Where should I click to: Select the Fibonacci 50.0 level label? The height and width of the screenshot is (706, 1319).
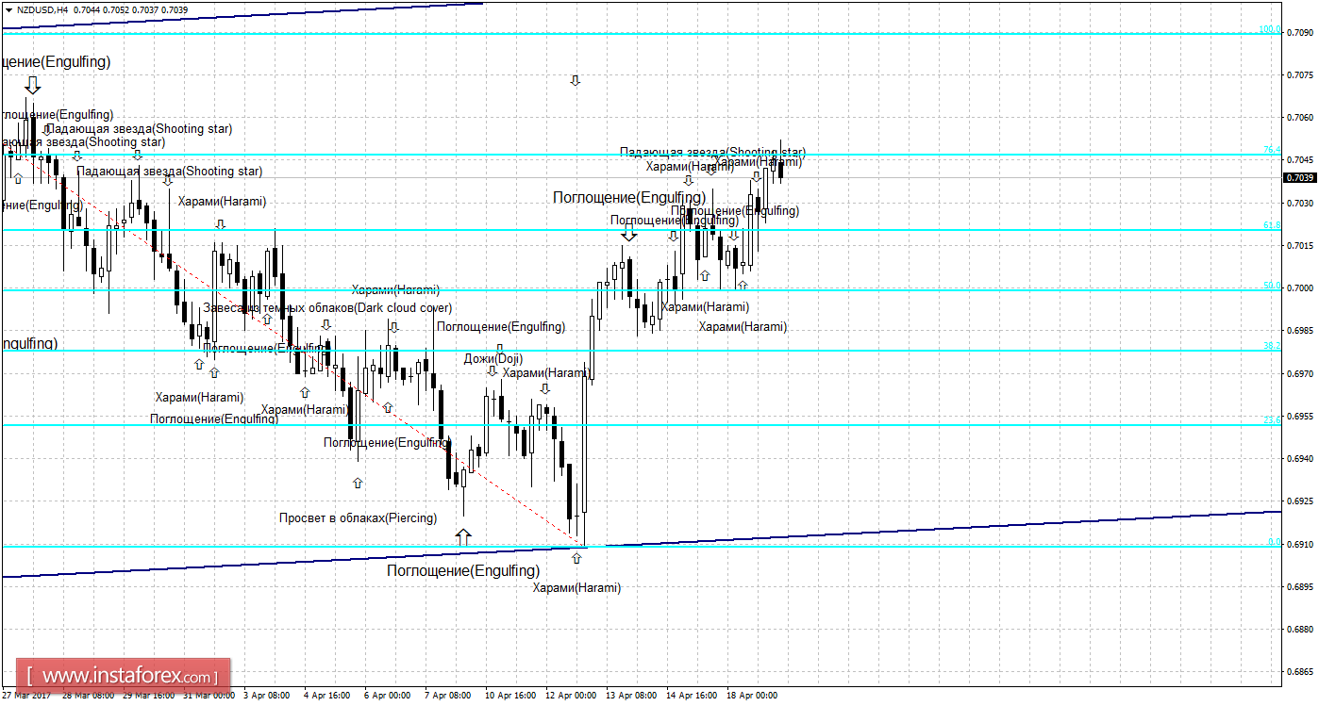[x=1272, y=286]
